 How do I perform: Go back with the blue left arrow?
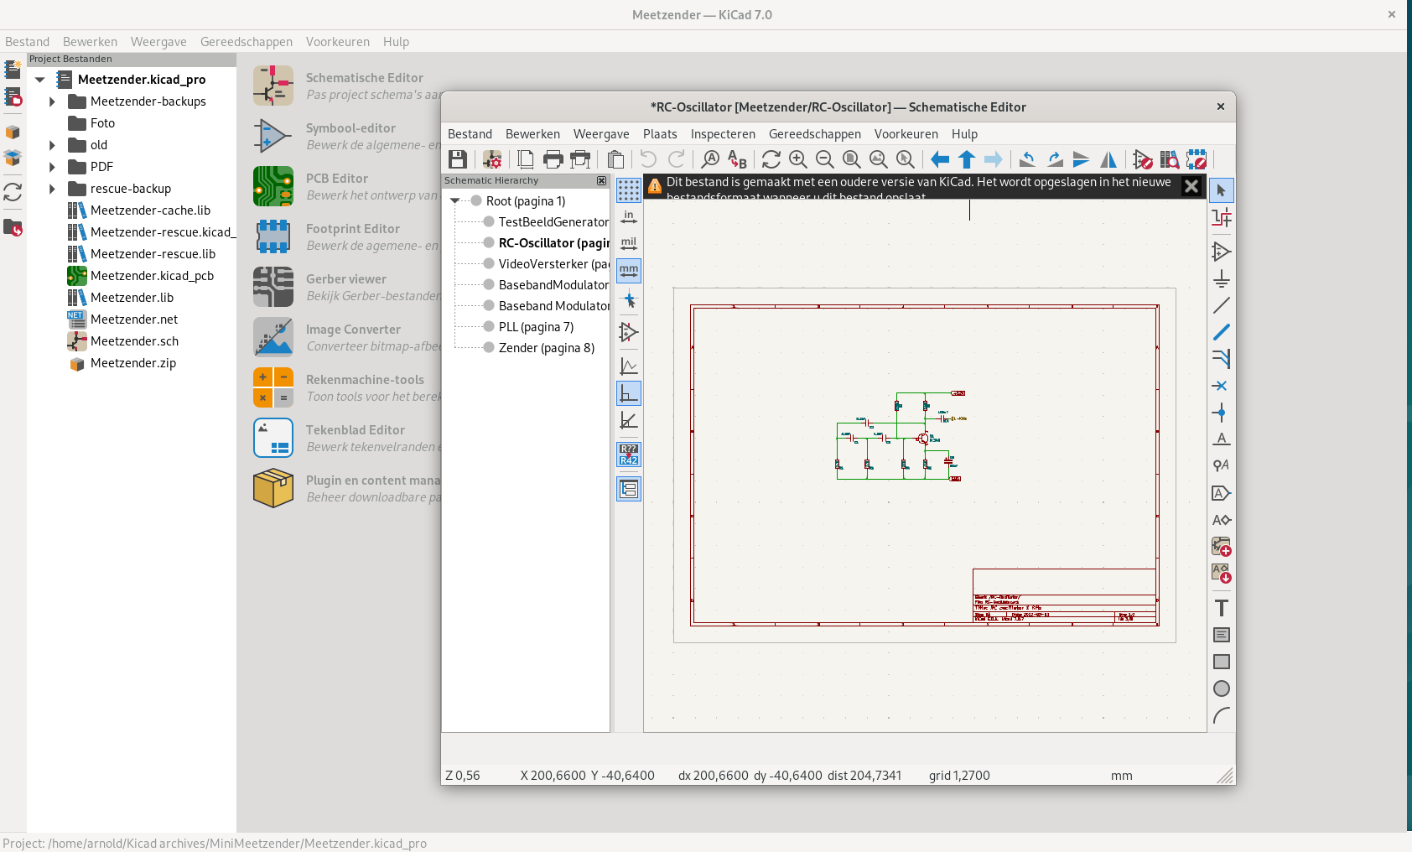[940, 159]
